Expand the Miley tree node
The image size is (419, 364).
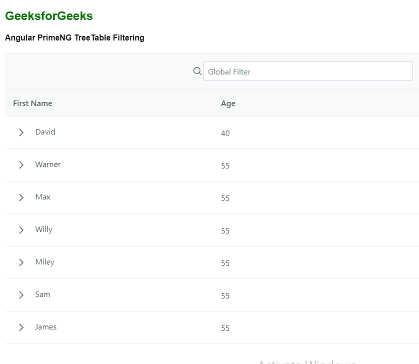[x=21, y=262]
